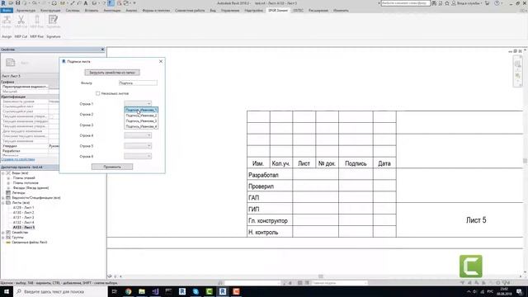
Task: Select sheet A132 - Лист 4
Action: coord(24,222)
